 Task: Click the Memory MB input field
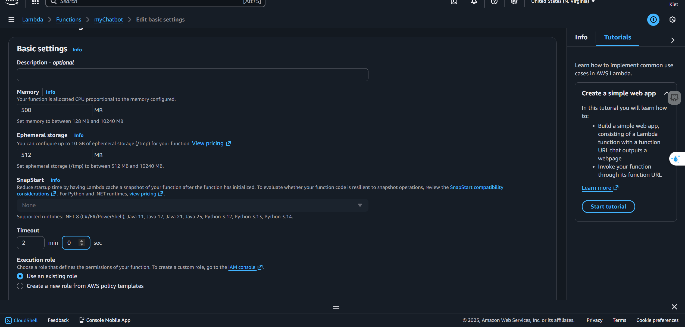(54, 110)
